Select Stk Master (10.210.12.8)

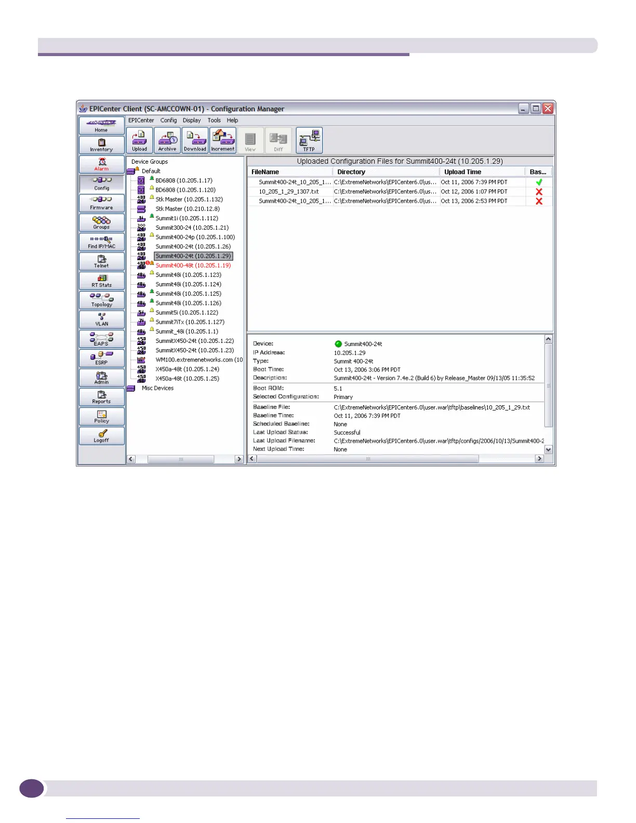point(188,209)
